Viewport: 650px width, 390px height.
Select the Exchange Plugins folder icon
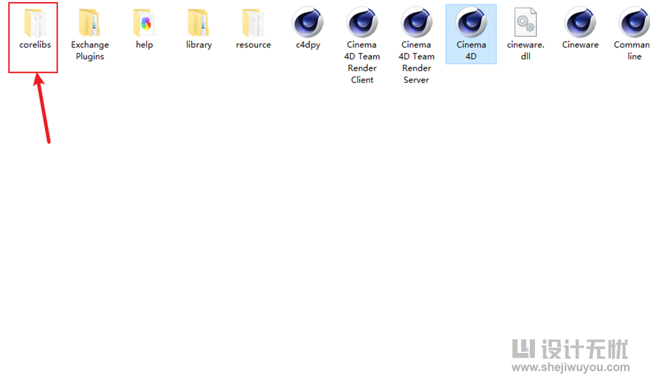click(x=90, y=23)
